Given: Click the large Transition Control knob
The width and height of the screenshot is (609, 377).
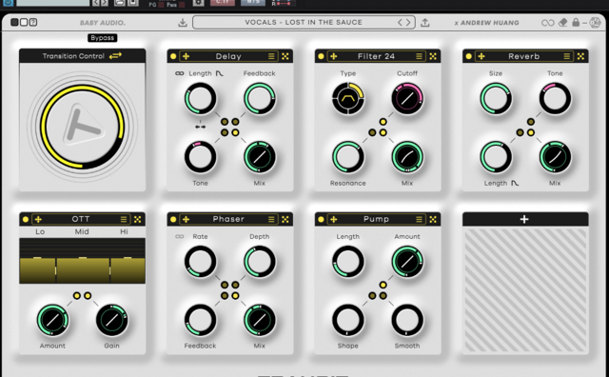Looking at the screenshot, I should (x=83, y=127).
